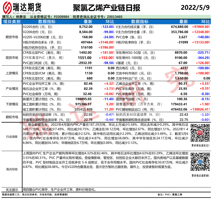Screen dimensions: 212x199
Task: Select the 期货市场 category cell
Action: coord(12,37)
